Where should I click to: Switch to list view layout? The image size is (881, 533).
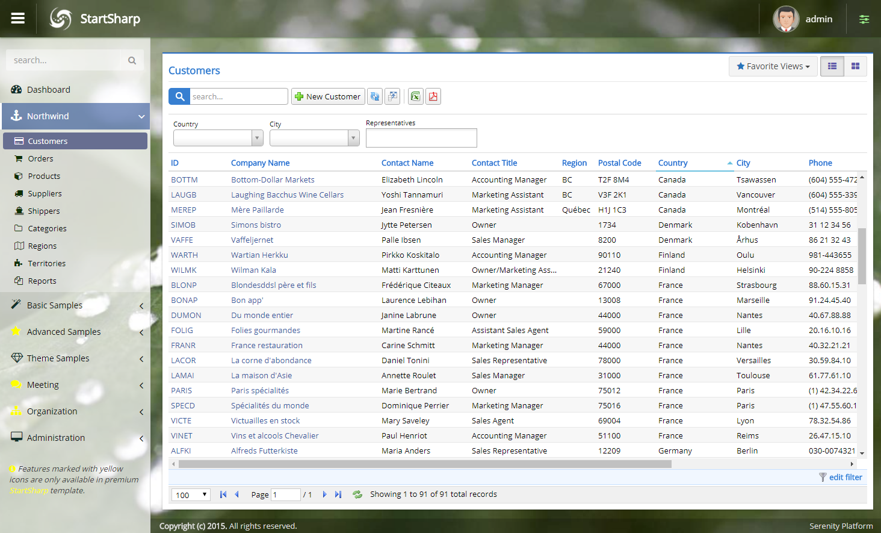[x=832, y=66]
